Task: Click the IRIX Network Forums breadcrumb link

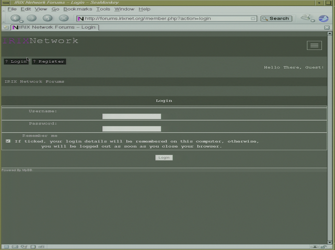Action: point(34,82)
